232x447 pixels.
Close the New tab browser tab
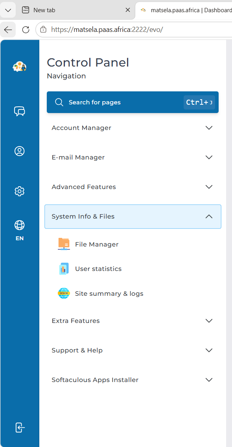128,10
